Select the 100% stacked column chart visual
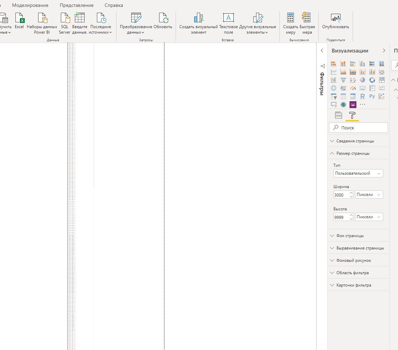Screen dimensions: 398x350 pyautogui.click(x=382, y=63)
